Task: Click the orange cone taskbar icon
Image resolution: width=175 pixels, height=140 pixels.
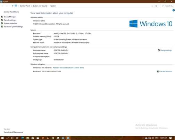Action: [x=48, y=138]
